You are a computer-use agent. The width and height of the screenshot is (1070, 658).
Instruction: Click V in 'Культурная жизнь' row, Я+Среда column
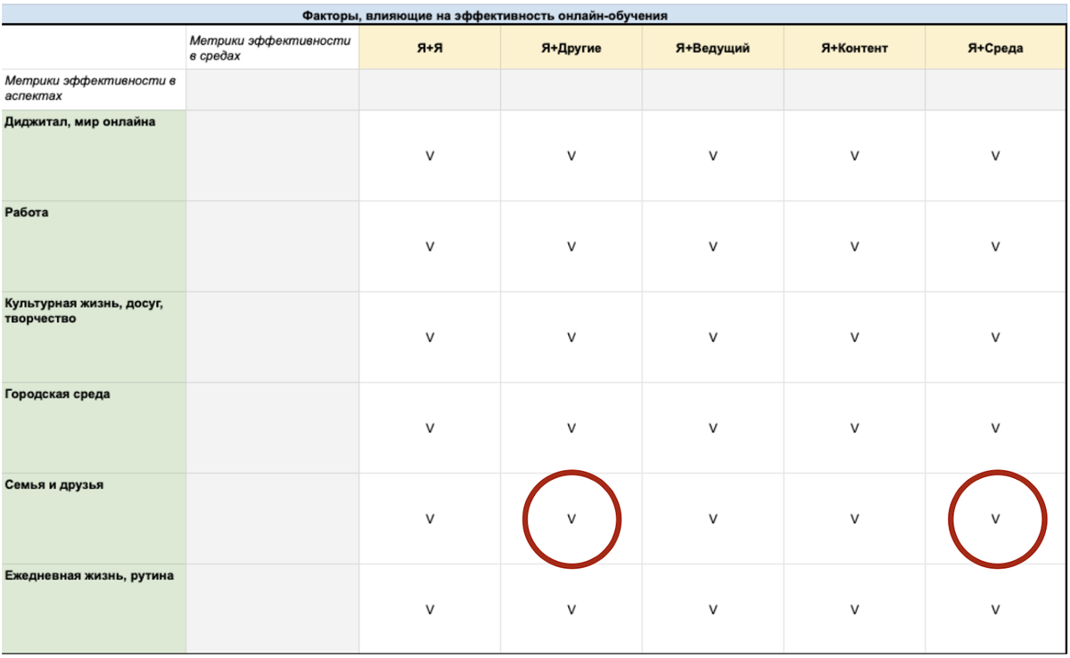pos(996,337)
